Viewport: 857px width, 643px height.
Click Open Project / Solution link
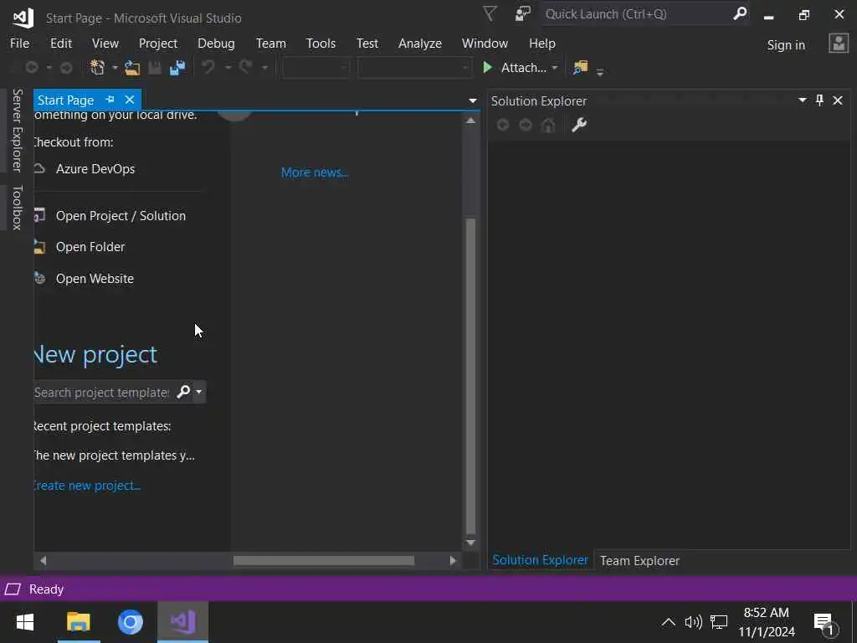tap(121, 215)
